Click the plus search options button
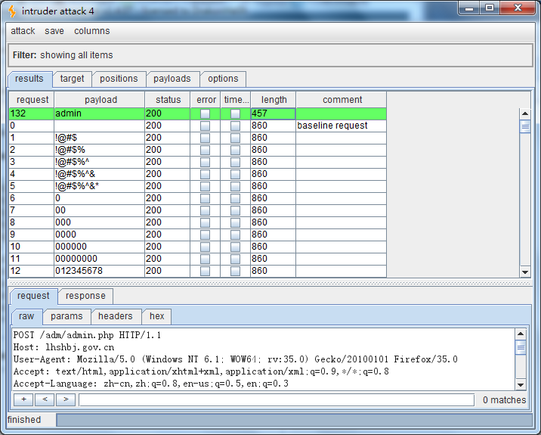 (x=23, y=399)
